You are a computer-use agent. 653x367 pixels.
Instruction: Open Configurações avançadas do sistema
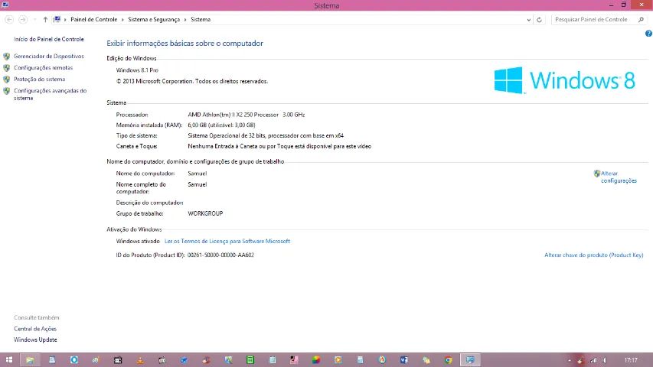click(50, 94)
